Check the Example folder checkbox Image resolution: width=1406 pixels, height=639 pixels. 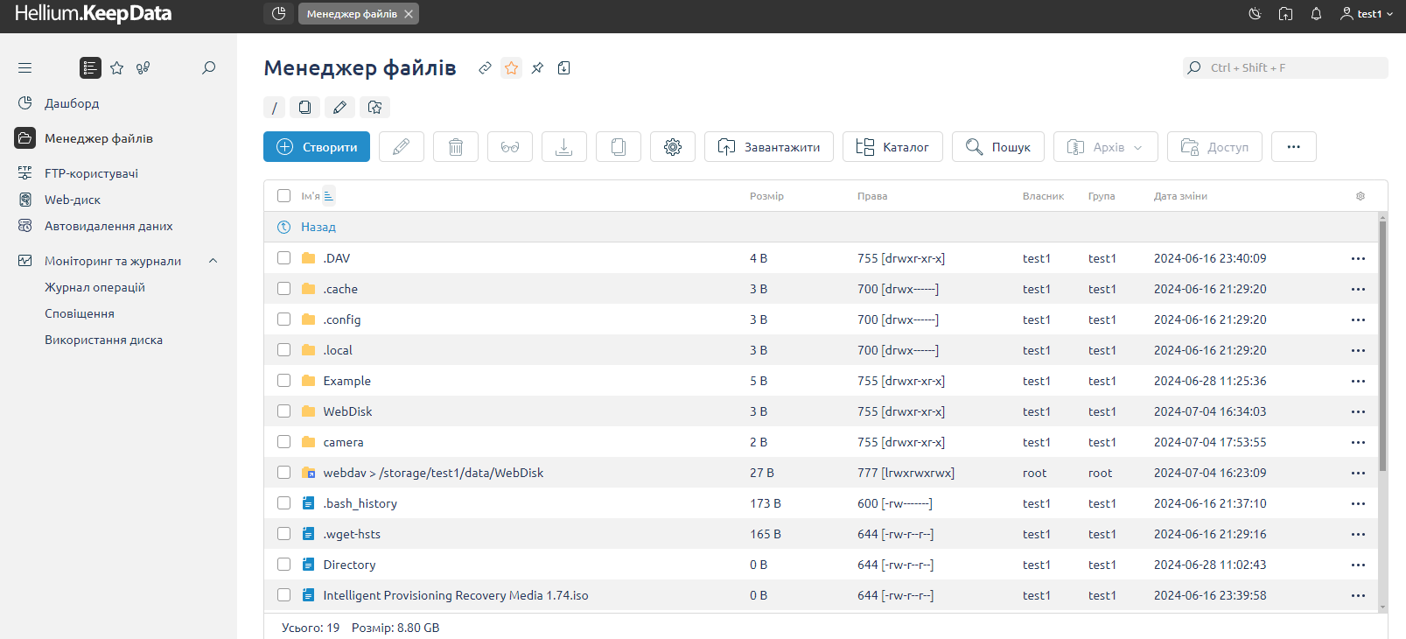[x=283, y=380]
